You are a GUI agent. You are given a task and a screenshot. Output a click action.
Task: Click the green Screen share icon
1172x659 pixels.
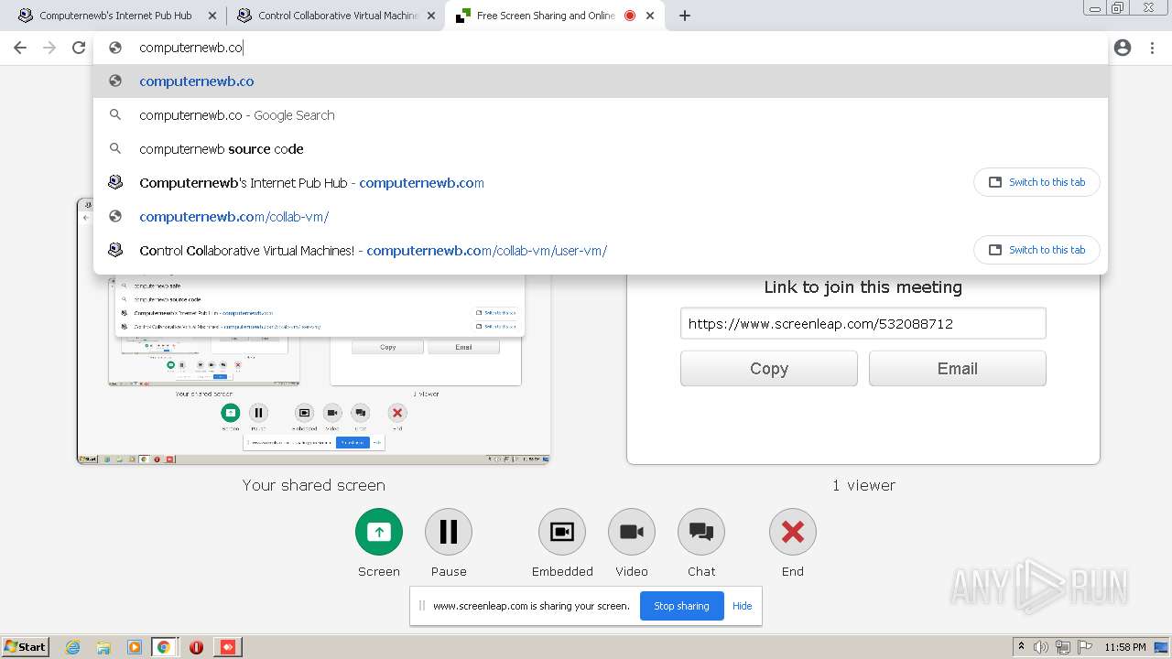pyautogui.click(x=379, y=532)
